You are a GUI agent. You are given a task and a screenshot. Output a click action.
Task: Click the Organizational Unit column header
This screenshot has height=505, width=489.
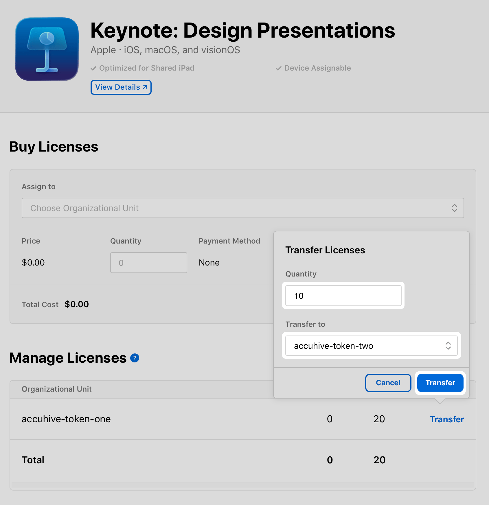point(57,389)
